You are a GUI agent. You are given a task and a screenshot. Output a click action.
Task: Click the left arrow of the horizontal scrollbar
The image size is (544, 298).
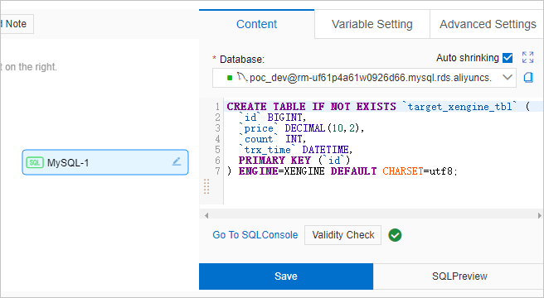point(206,215)
